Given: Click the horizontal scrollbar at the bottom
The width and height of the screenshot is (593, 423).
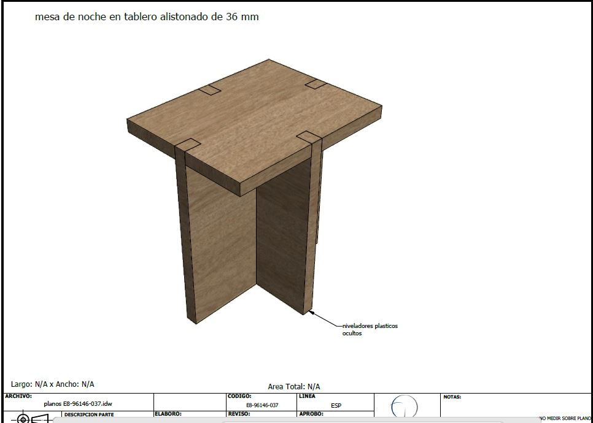Looking at the screenshot, I should click(x=295, y=421).
